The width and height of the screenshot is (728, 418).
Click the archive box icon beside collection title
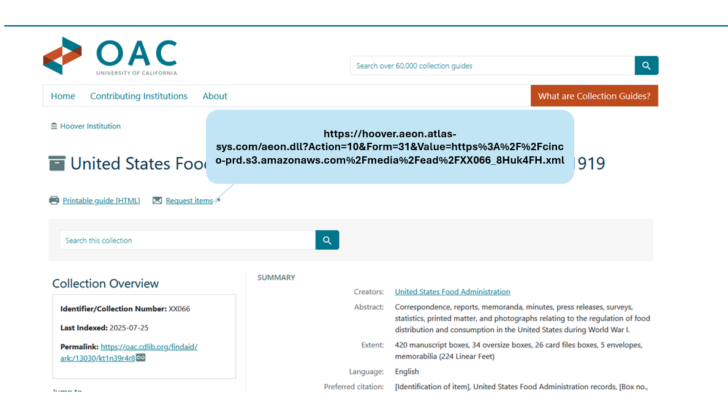pos(57,163)
